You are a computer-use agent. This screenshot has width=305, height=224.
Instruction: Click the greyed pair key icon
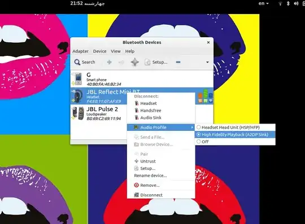click(x=121, y=62)
